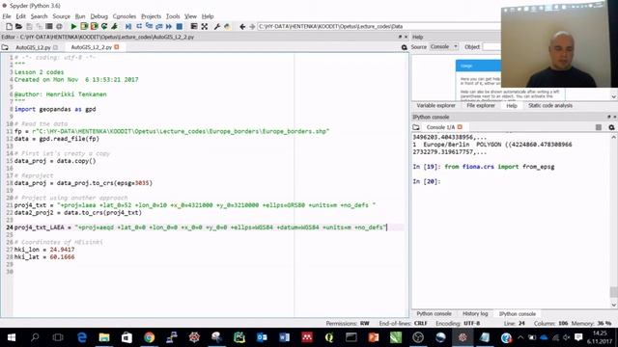Open File Explorer from the taskbar
The image size is (618, 347).
click(104, 337)
